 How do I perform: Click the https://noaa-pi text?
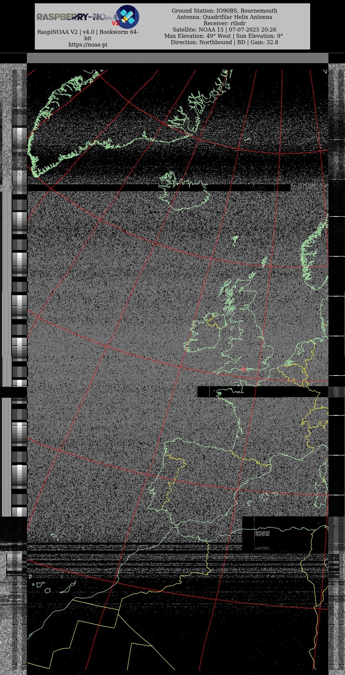pyautogui.click(x=88, y=44)
